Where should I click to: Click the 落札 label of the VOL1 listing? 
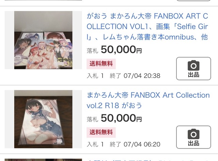pyautogui.click(x=92, y=51)
